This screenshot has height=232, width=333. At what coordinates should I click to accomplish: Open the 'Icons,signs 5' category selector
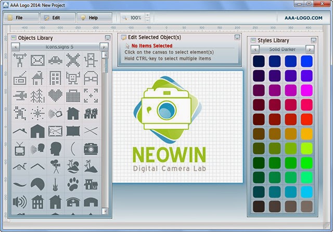(x=60, y=47)
